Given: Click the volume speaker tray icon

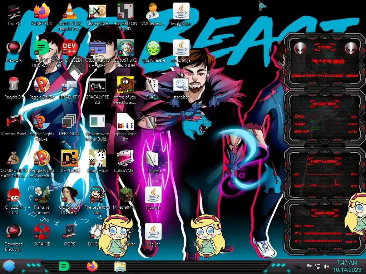Looking at the screenshot, I should click(326, 266).
